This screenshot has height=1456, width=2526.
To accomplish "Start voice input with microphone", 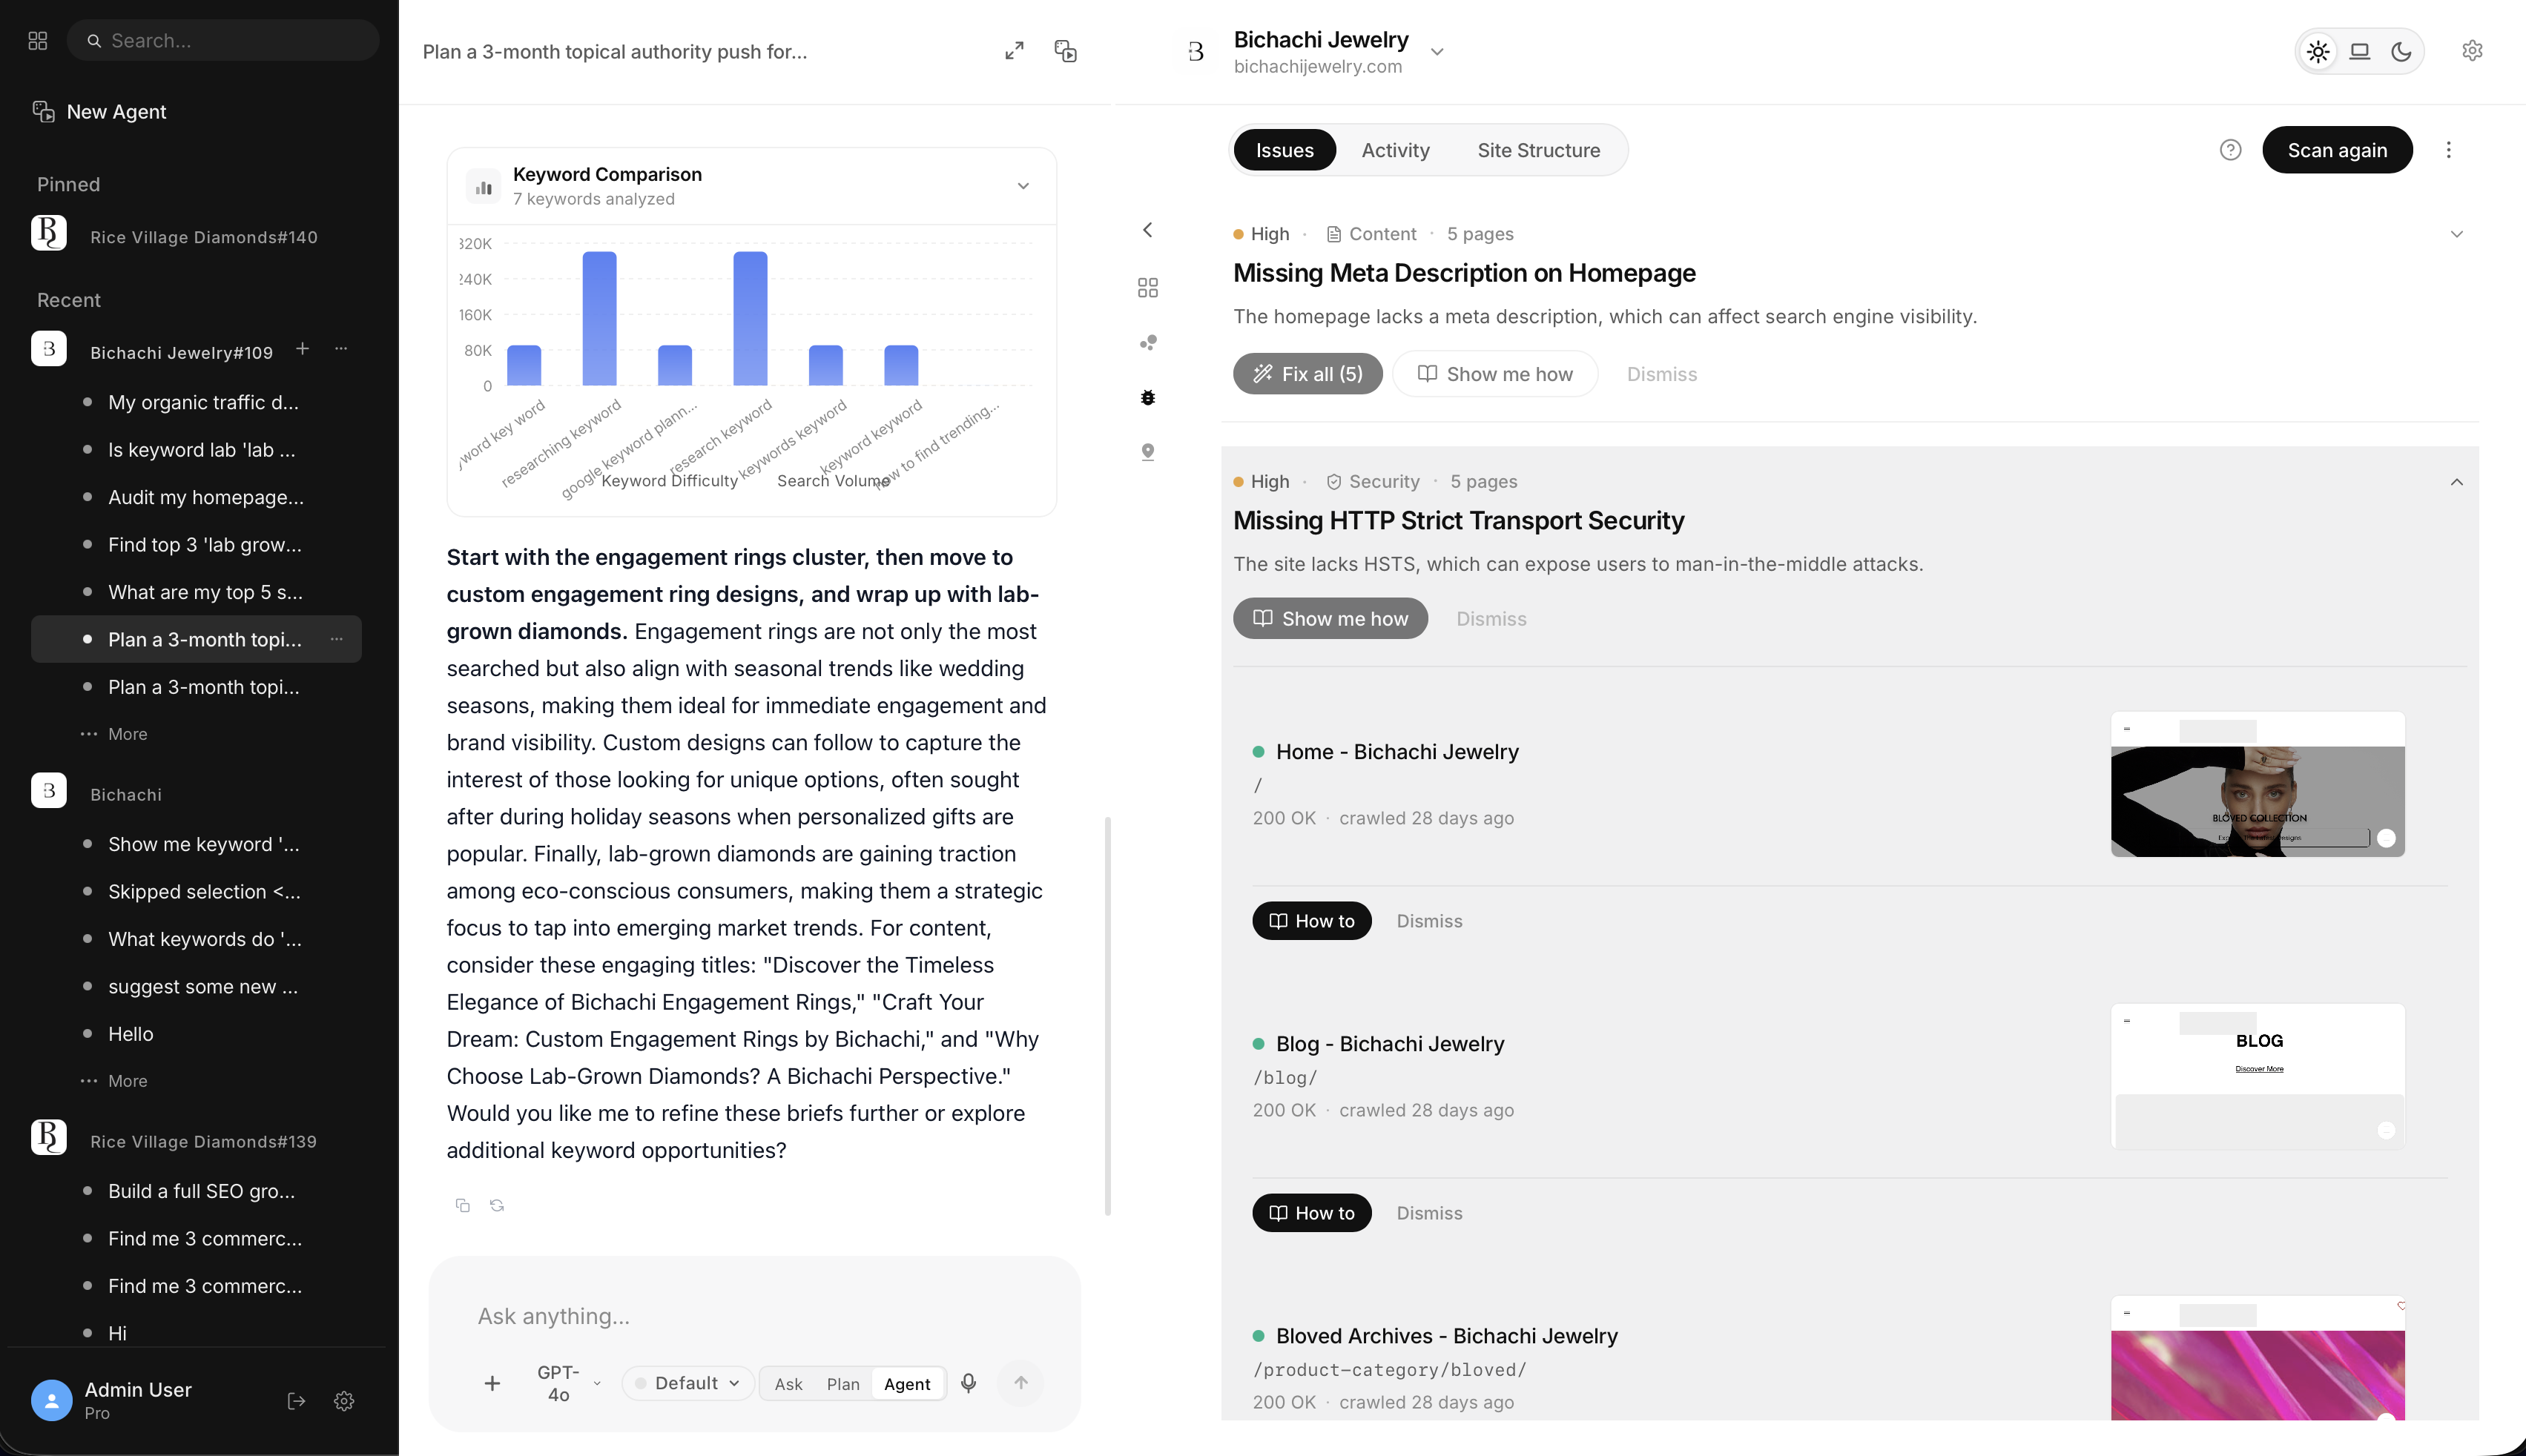I will pos(969,1383).
